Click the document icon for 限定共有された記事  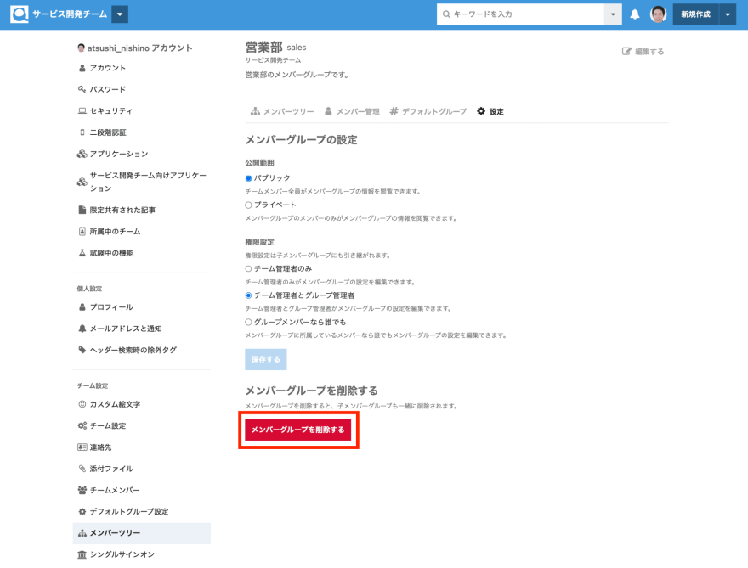pos(82,210)
